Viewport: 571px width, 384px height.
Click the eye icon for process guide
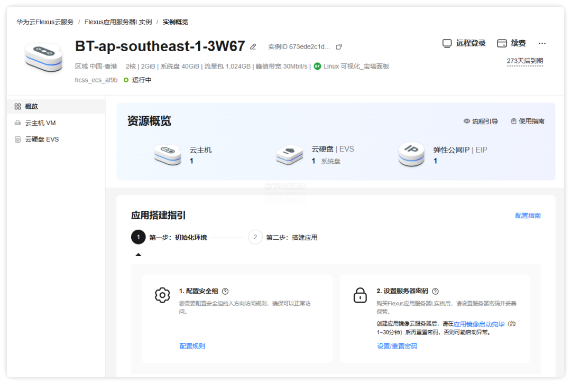coord(466,121)
